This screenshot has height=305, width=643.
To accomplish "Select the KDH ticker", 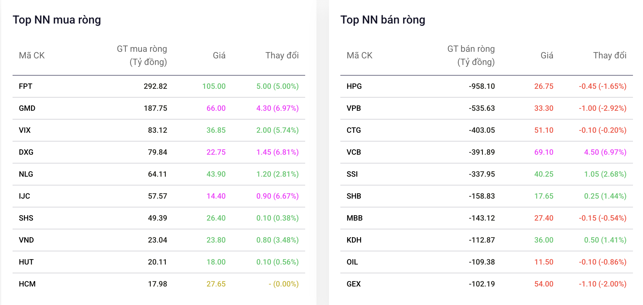I will click(x=354, y=240).
